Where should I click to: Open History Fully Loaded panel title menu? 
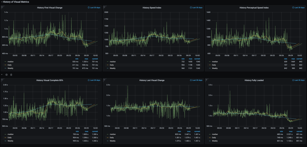click(254, 80)
